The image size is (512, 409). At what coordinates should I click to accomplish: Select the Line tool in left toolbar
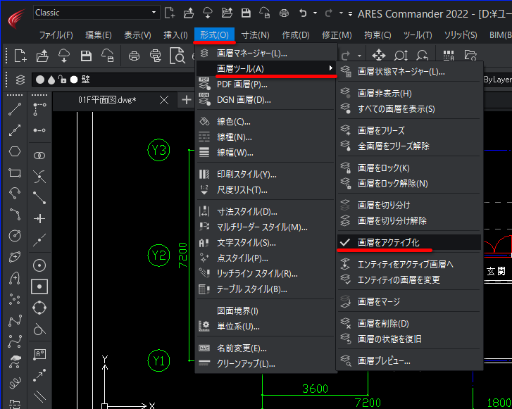[15, 109]
